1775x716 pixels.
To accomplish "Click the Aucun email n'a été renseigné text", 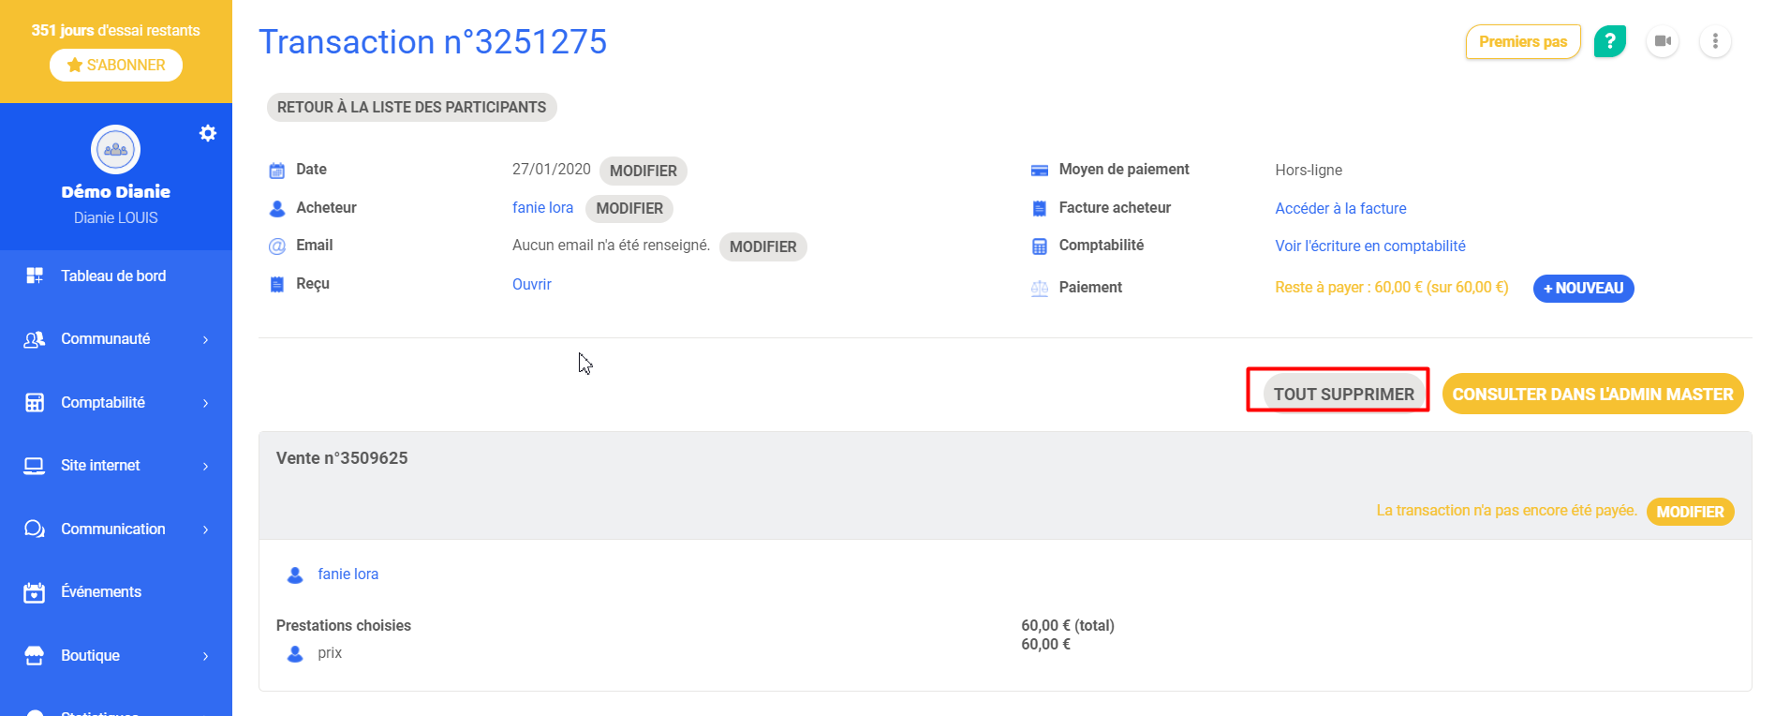I will 612,245.
